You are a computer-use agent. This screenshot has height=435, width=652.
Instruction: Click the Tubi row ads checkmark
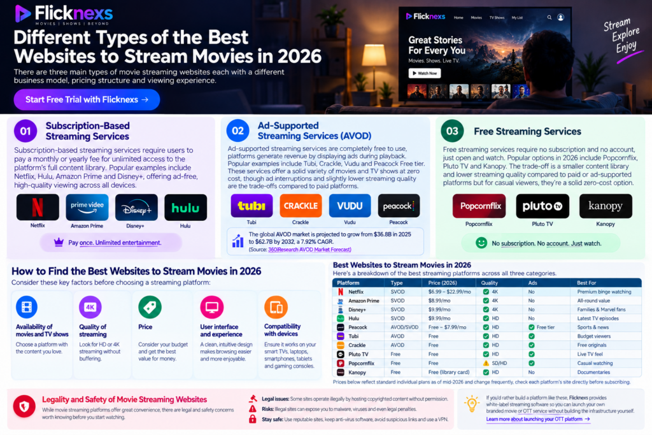(532, 336)
